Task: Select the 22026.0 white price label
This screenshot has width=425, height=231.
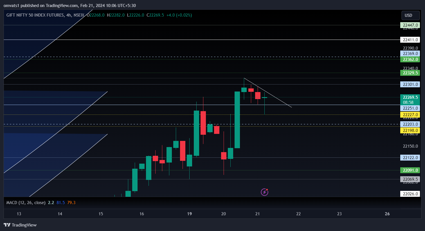Action: click(410, 194)
